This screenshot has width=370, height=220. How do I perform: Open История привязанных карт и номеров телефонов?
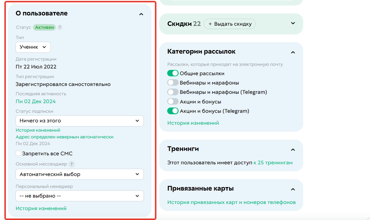232,202
